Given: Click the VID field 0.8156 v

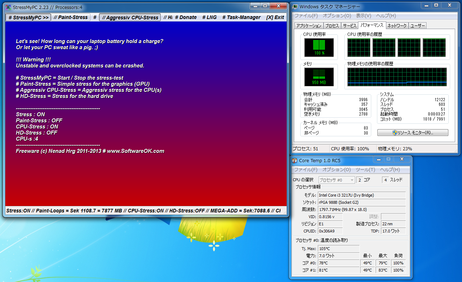Looking at the screenshot, I should [x=330, y=217].
